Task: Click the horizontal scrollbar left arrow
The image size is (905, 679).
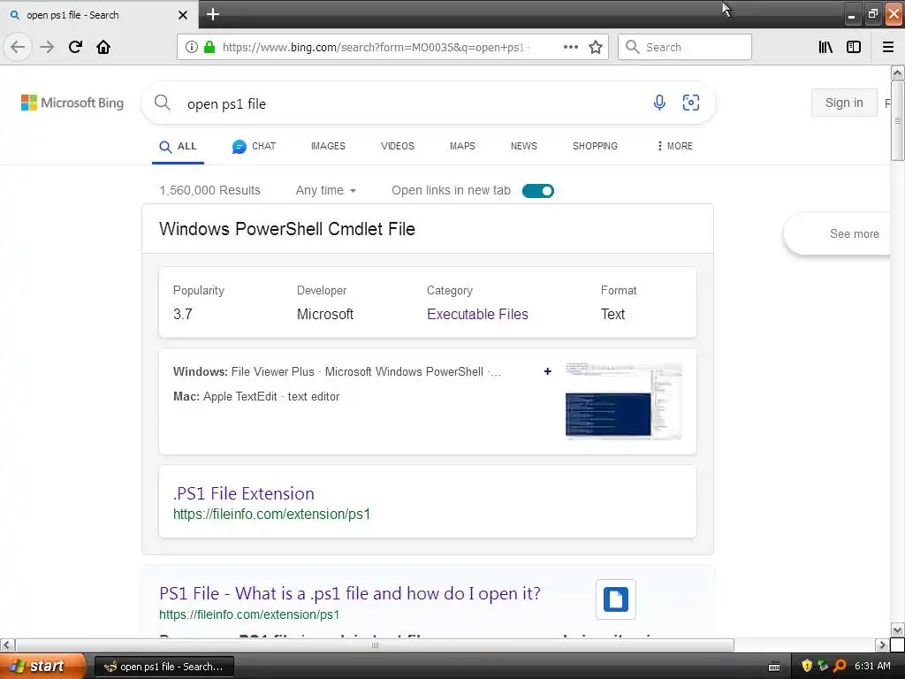Action: [x=7, y=645]
